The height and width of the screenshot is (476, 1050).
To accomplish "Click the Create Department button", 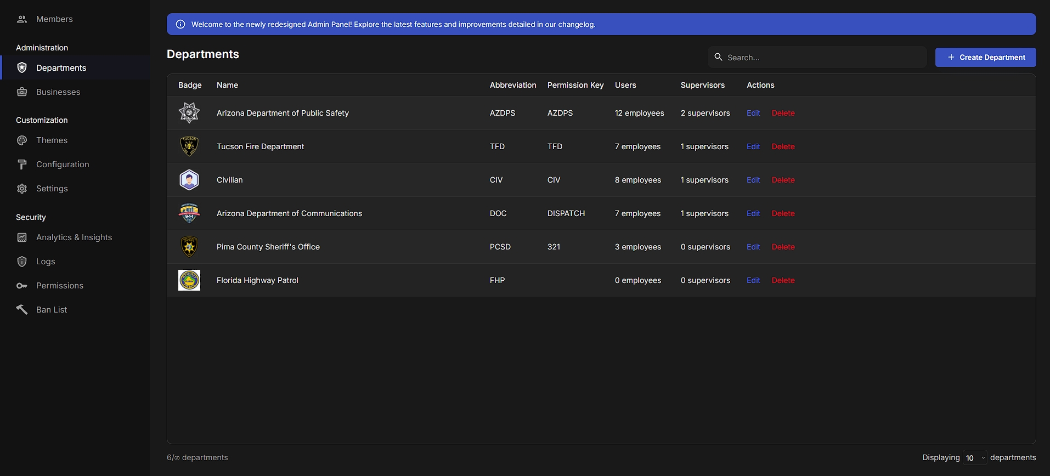I will 985,58.
